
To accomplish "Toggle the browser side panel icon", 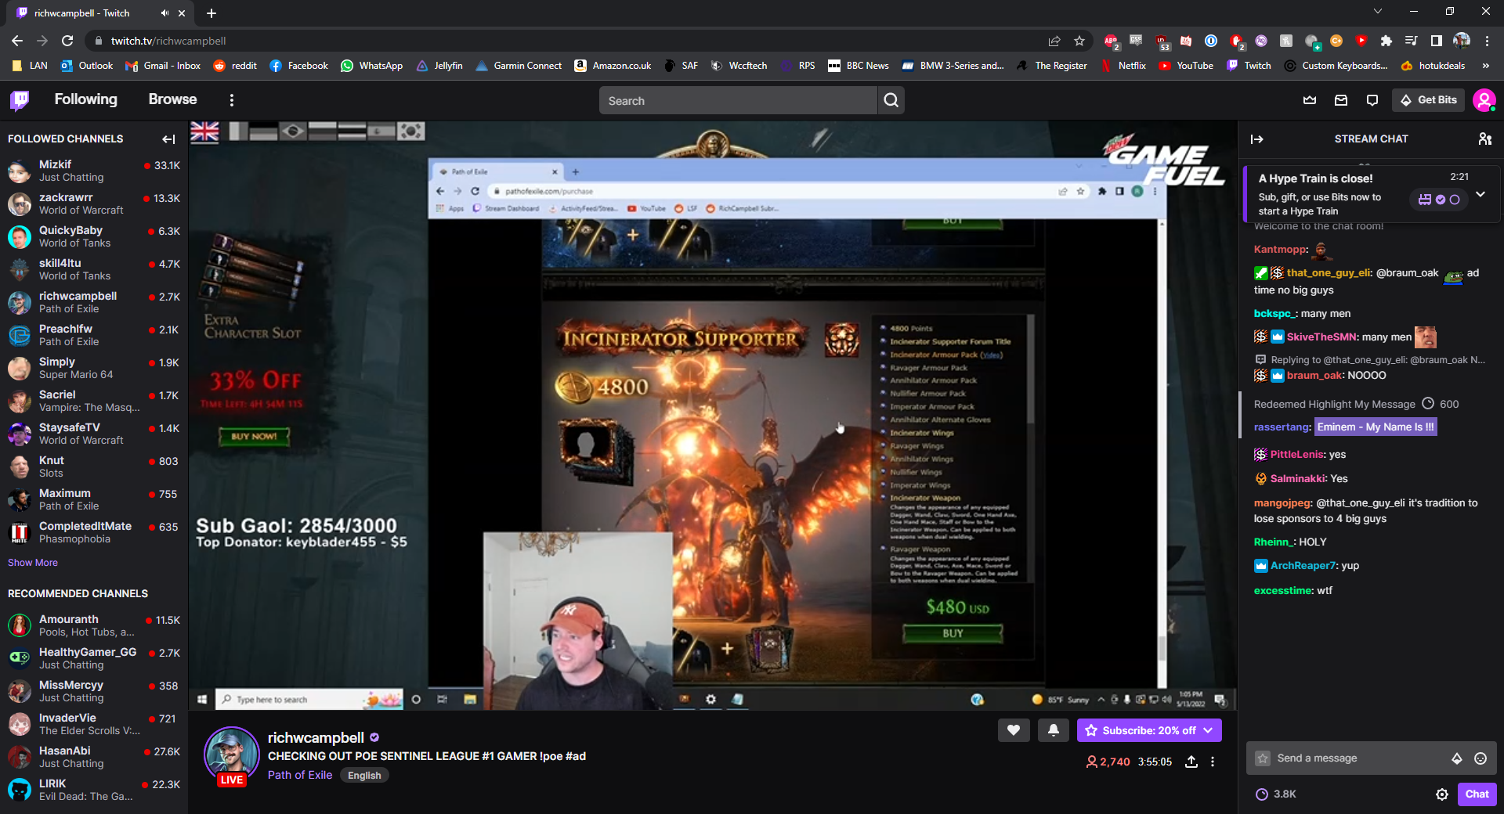I will (1436, 41).
